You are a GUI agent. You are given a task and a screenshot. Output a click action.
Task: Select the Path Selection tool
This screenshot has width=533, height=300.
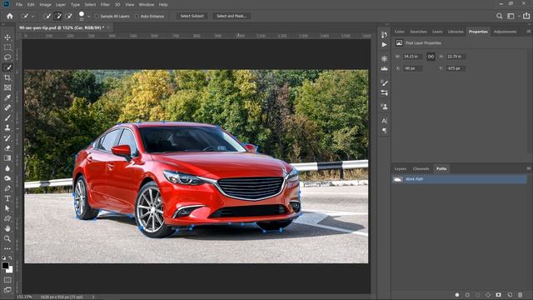7,208
